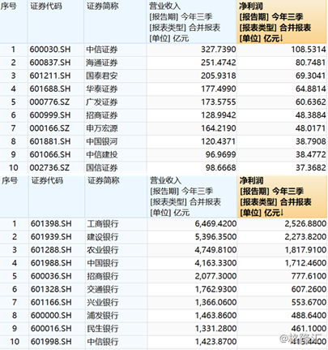Select stock code 000166.SZ
This screenshot has width=328, height=350.
pyautogui.click(x=49, y=128)
